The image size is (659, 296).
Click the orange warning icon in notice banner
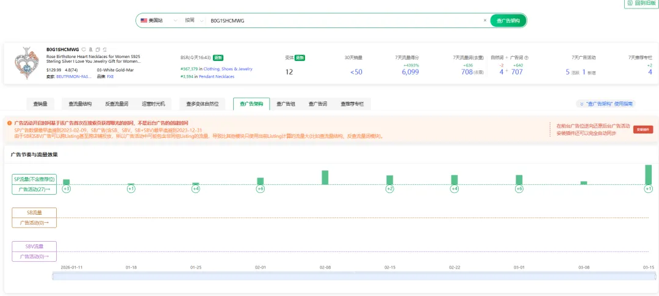[9, 123]
